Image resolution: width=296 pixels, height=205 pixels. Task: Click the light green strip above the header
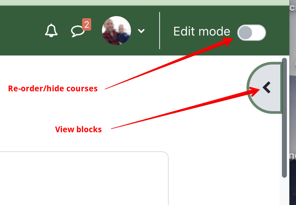pos(144,2)
